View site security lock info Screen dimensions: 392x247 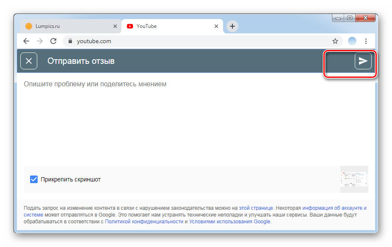[70, 41]
